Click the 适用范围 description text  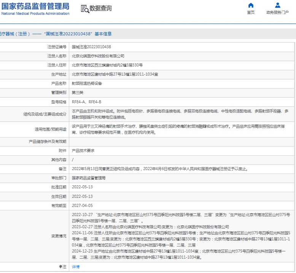pyautogui.click(x=178, y=129)
